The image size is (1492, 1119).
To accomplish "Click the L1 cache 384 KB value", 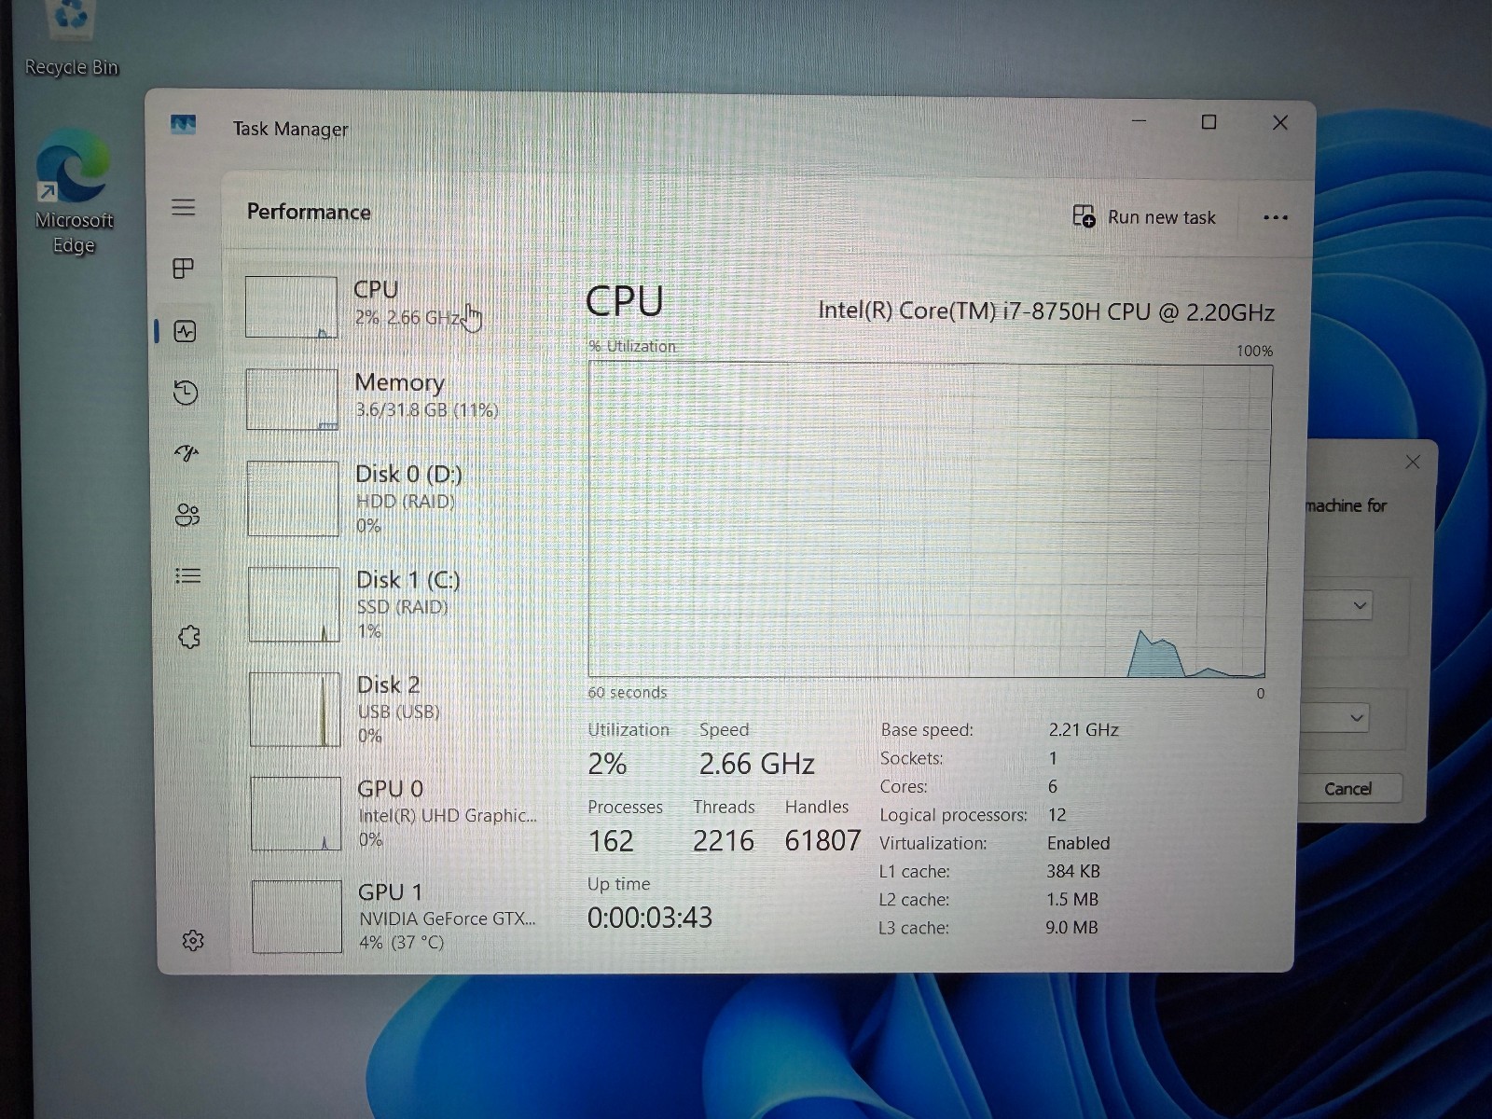I will click(1073, 871).
